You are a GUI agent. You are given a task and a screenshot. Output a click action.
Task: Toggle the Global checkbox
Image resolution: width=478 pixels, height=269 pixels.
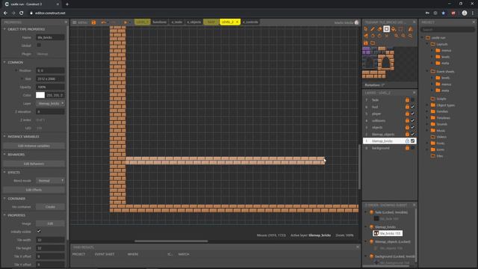click(x=39, y=45)
